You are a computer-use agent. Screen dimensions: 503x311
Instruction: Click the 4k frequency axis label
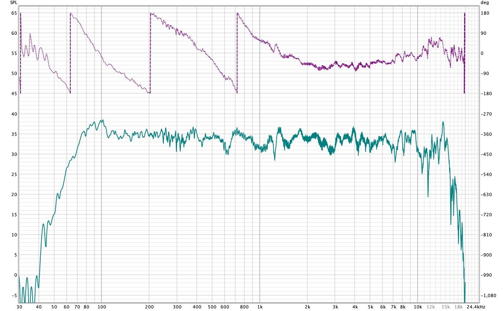[355, 307]
